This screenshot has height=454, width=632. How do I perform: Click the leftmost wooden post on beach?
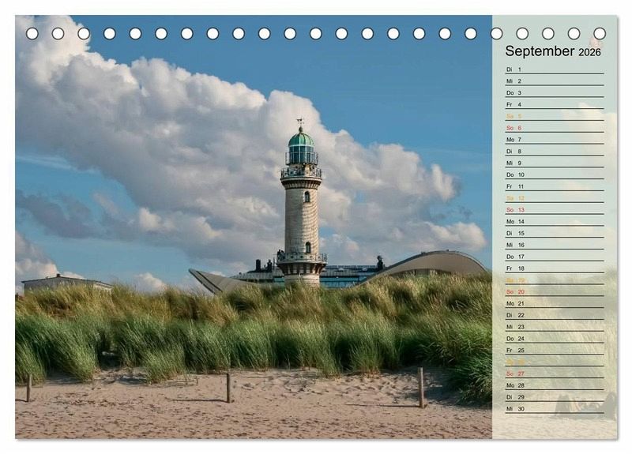[29, 388]
